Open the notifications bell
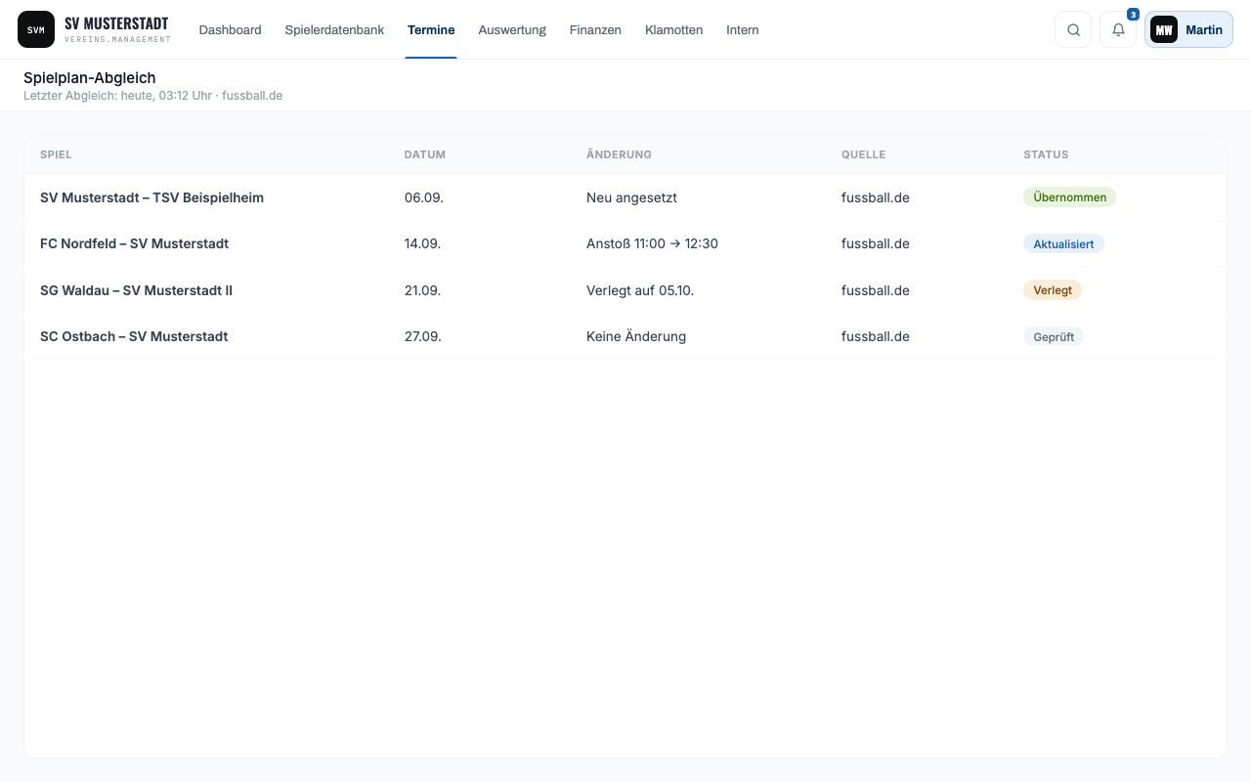 [x=1118, y=29]
